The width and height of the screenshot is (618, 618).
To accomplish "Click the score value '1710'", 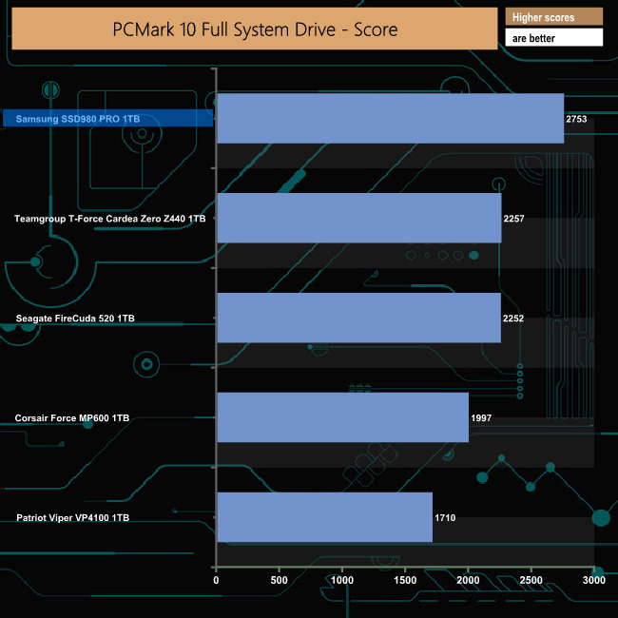I will (445, 517).
